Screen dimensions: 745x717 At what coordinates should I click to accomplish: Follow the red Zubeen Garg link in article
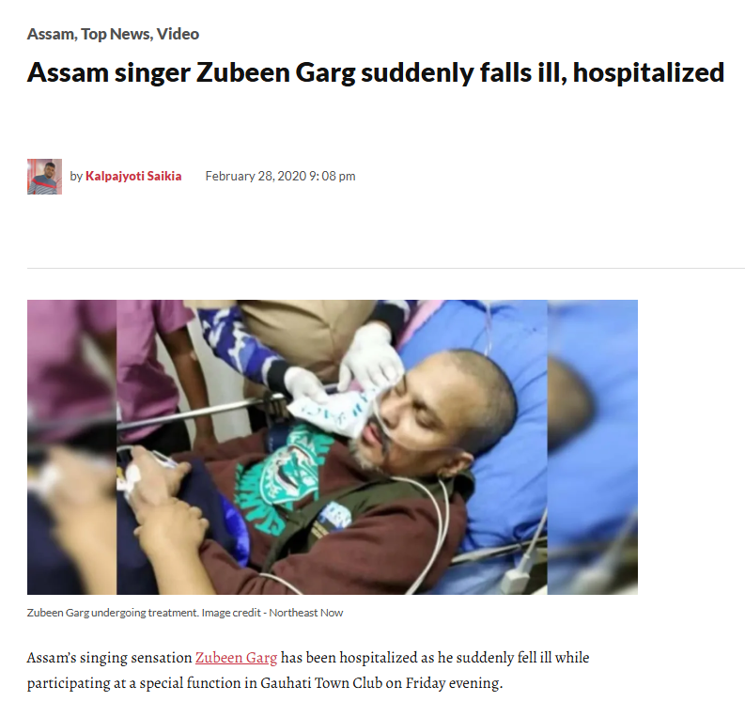pyautogui.click(x=236, y=658)
